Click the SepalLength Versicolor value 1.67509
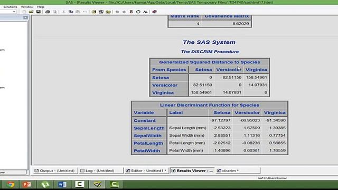This screenshot has height=190, width=338. (251, 128)
